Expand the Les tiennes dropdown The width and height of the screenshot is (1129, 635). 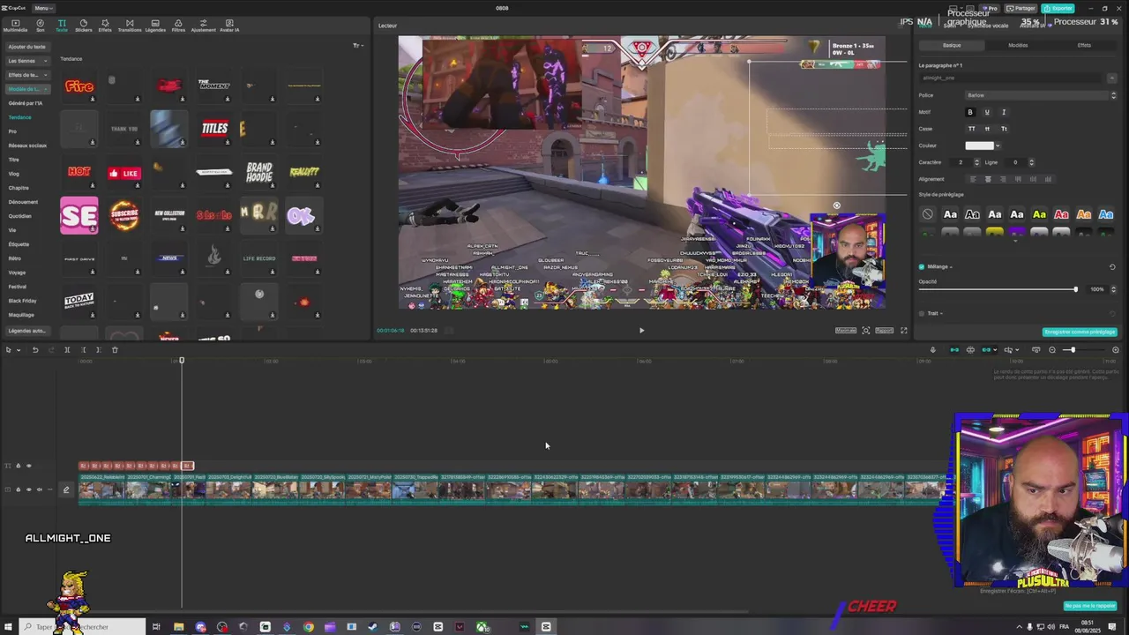click(27, 61)
